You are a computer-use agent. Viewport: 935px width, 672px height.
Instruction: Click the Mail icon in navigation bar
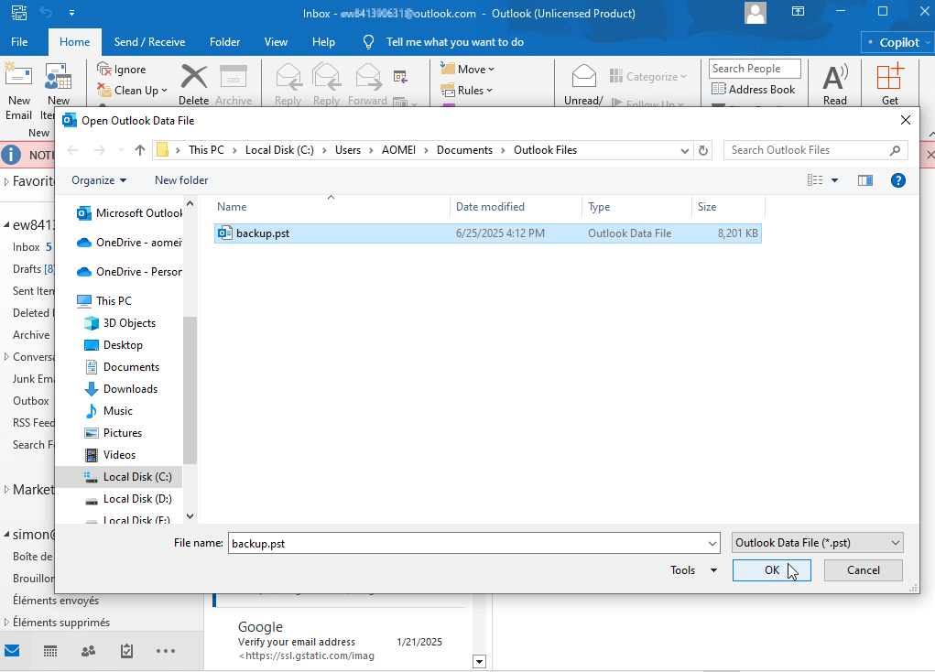(13, 651)
